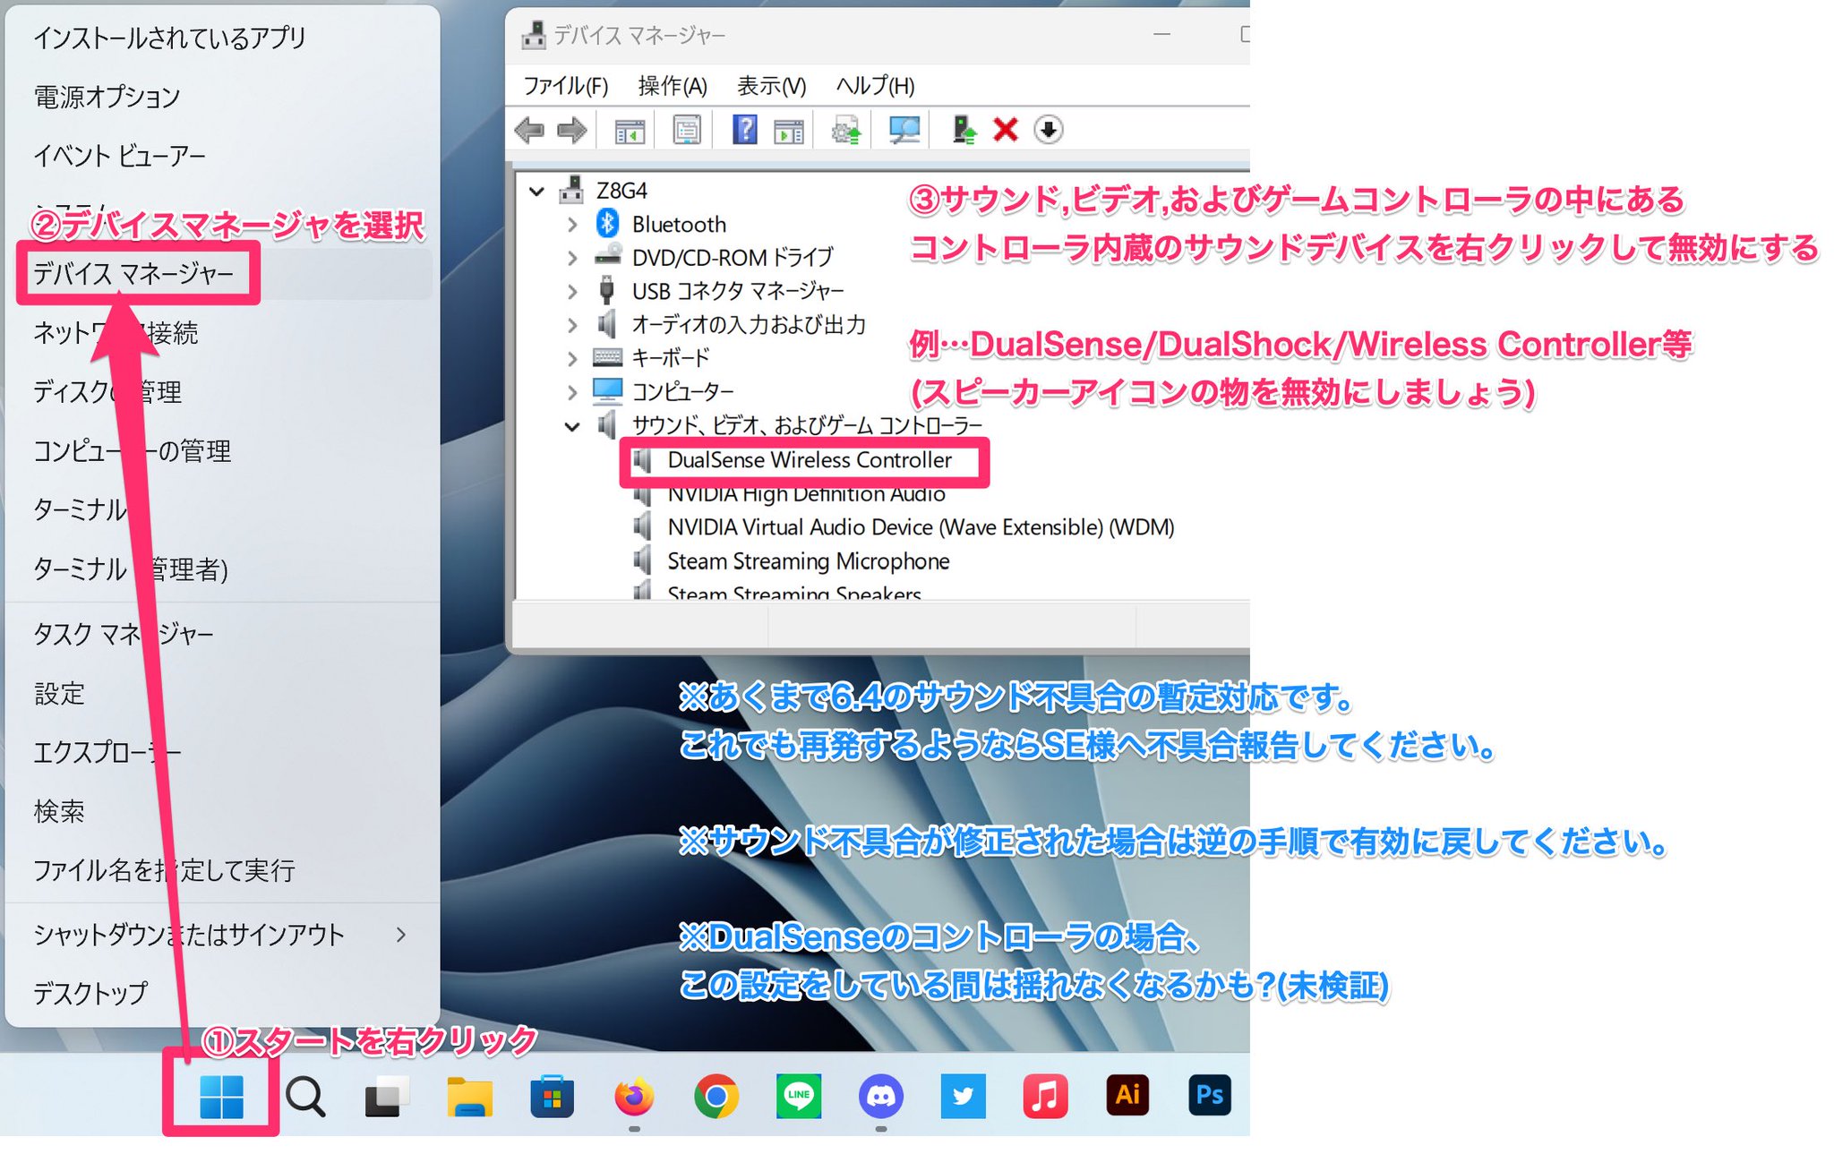Click the enable device toolbar icon
This screenshot has height=1171, width=1834.
[x=964, y=131]
